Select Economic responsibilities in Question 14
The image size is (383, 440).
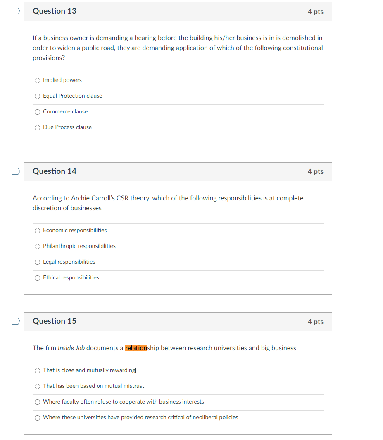point(37,231)
